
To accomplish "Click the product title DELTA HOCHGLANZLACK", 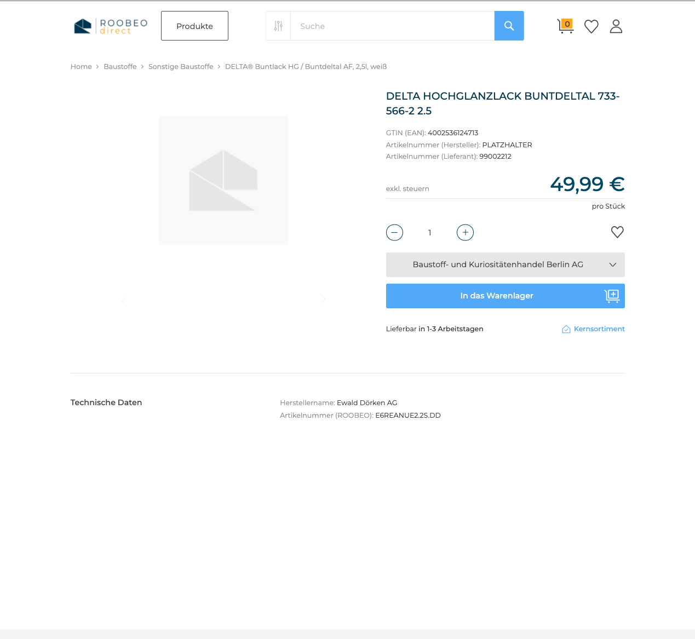I will tap(503, 103).
